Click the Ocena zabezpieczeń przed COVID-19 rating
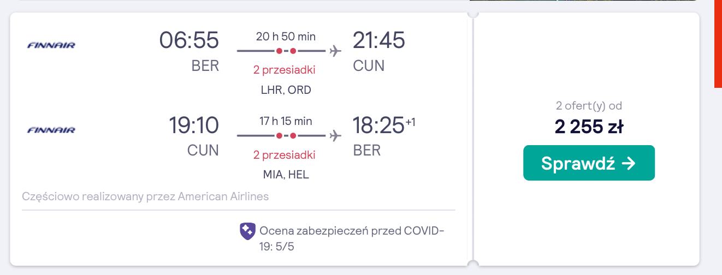The image size is (722, 275). pyautogui.click(x=352, y=238)
